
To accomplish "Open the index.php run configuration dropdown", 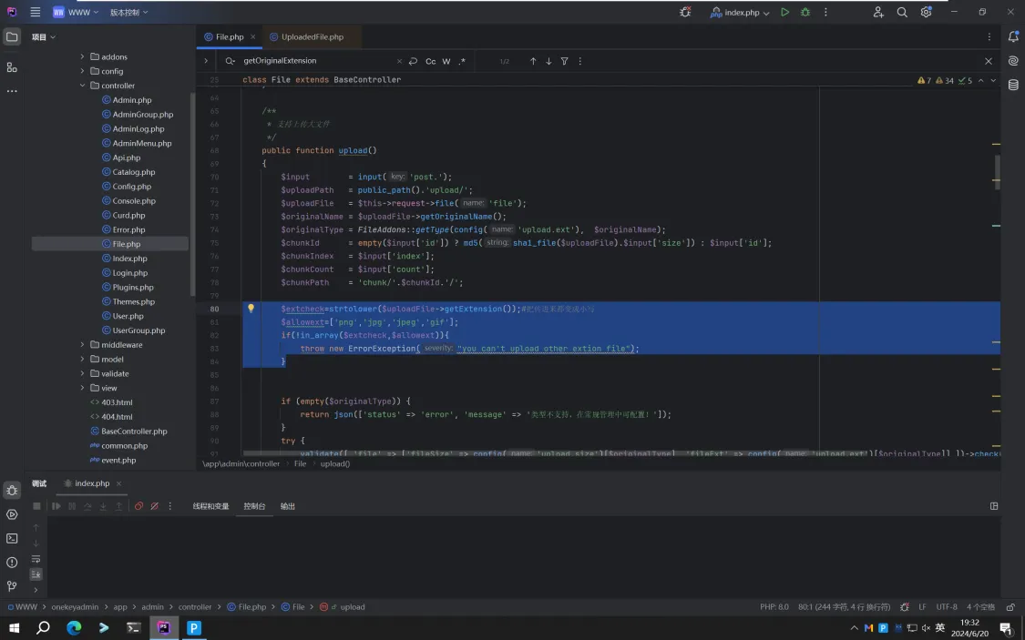I will coord(740,12).
